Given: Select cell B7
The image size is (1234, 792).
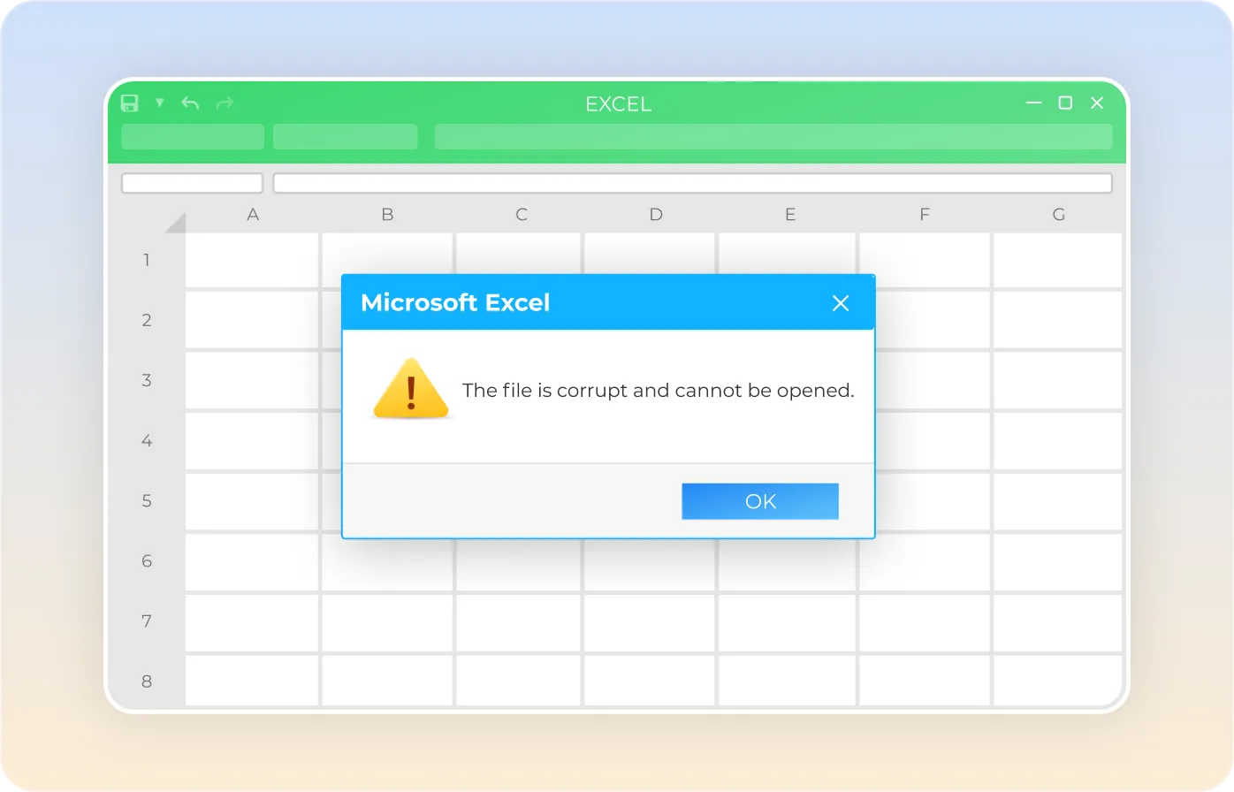Looking at the screenshot, I should 387,623.
